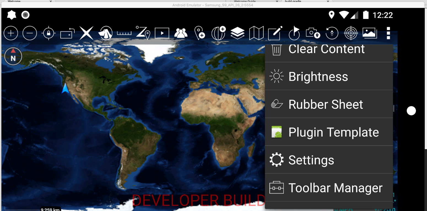Launch Plugin Template from menu
The width and height of the screenshot is (427, 211).
coord(329,132)
